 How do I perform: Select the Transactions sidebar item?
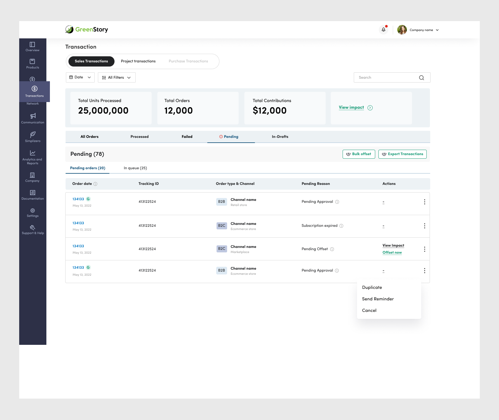coord(35,91)
